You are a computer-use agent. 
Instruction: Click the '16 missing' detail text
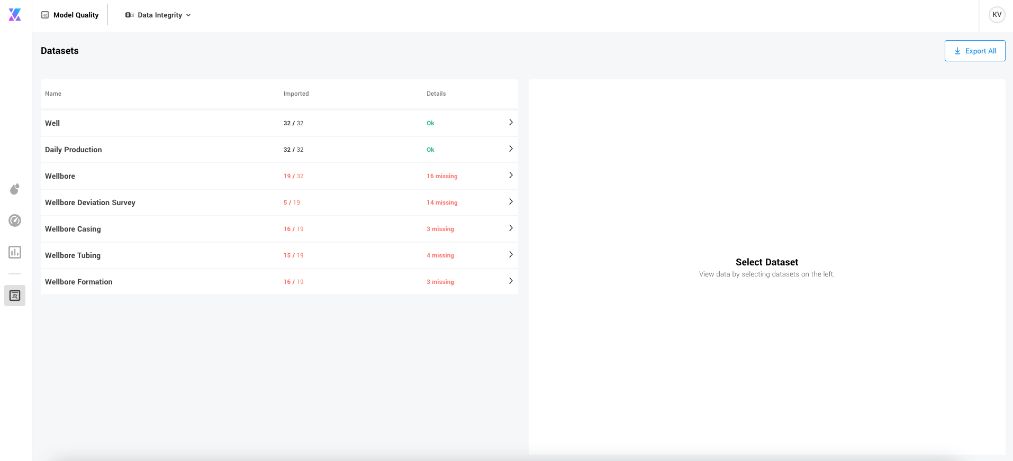coord(442,176)
